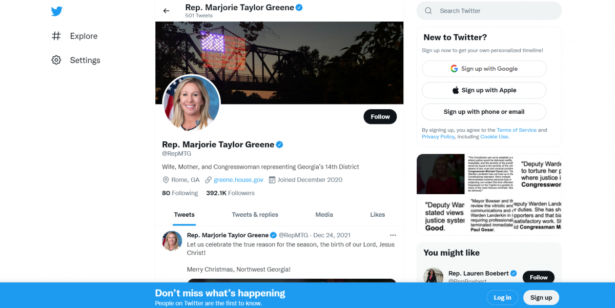
Task: Go back using the left arrow
Action: click(x=166, y=11)
